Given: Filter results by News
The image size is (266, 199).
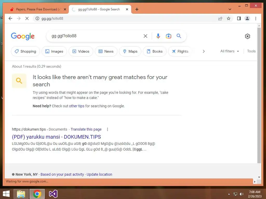Looking at the screenshot, I should coord(106,51).
